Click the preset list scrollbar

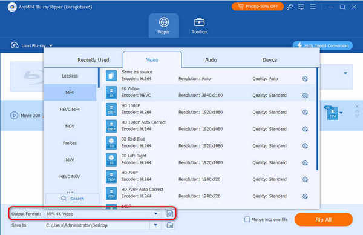[x=317, y=119]
